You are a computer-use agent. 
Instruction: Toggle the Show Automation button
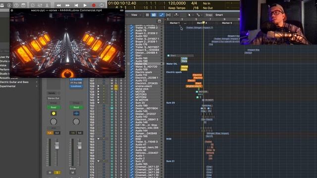[x=161, y=15]
